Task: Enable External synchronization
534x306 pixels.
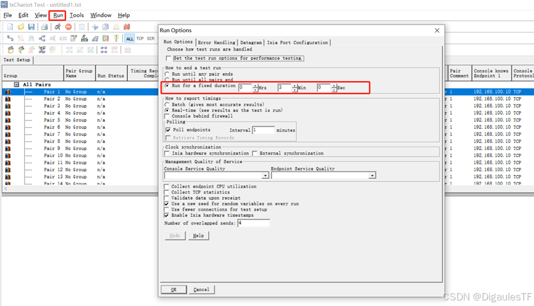Action: click(x=255, y=153)
